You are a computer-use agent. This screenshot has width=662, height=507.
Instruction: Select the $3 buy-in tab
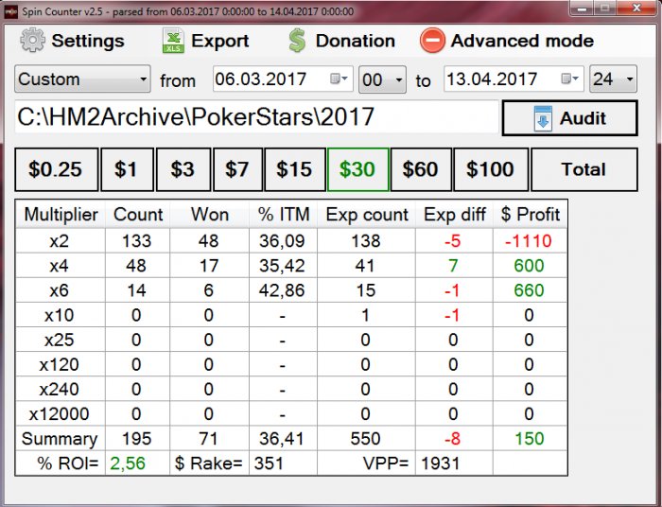point(183,169)
